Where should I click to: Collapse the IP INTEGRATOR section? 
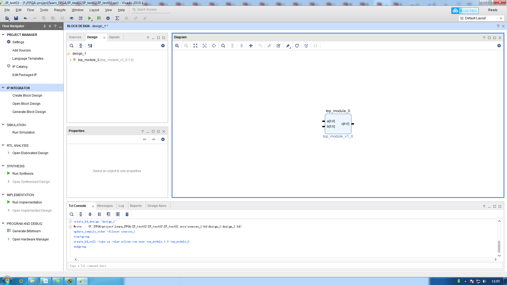[3, 88]
